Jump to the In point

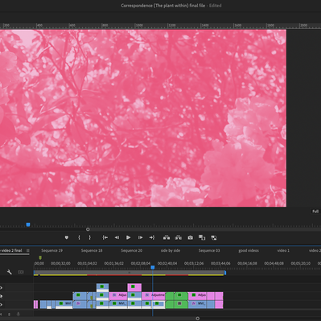[x=105, y=237]
